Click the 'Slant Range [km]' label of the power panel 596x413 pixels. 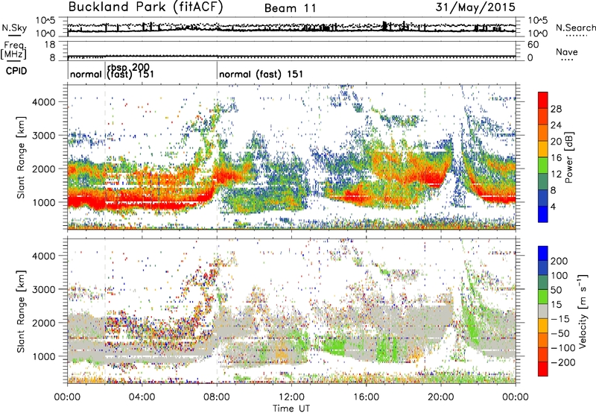pyautogui.click(x=21, y=157)
